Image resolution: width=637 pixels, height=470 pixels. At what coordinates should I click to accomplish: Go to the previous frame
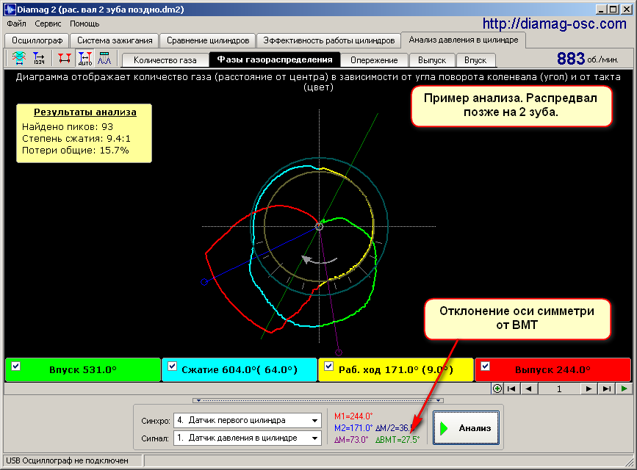pos(528,388)
